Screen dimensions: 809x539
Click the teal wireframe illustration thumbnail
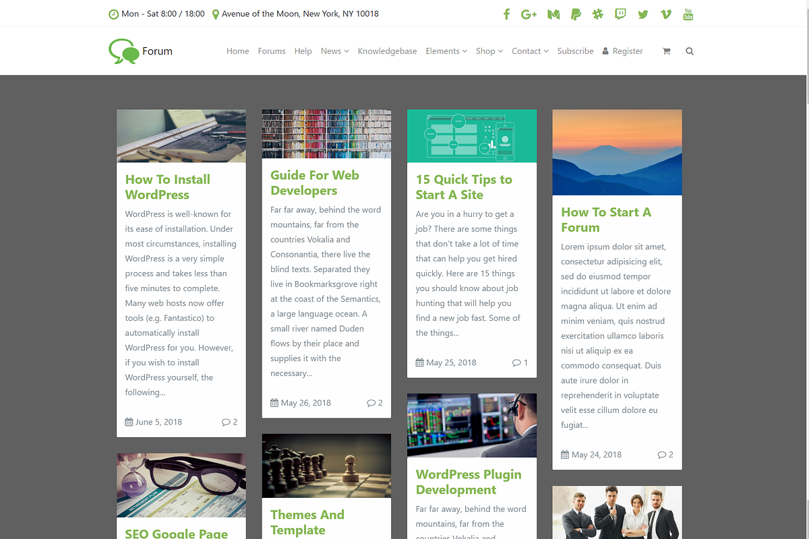click(x=472, y=136)
